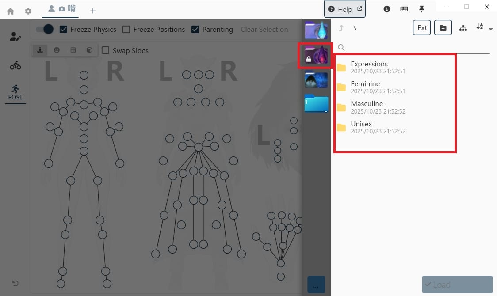Go to the Home screen icon

pyautogui.click(x=11, y=11)
